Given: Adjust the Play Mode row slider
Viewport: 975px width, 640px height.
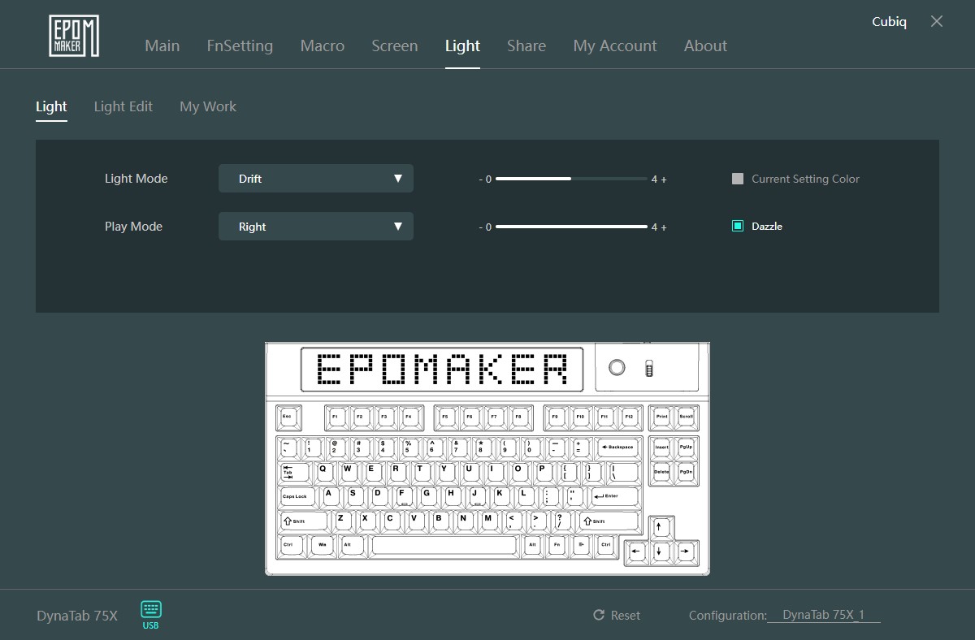Looking at the screenshot, I should pos(571,227).
